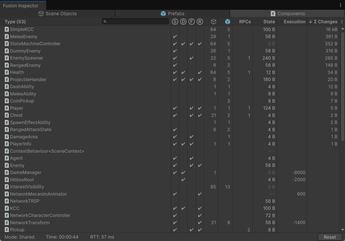Click the circled D column header icon
Screen dimensions: 345x241
pos(183,22)
